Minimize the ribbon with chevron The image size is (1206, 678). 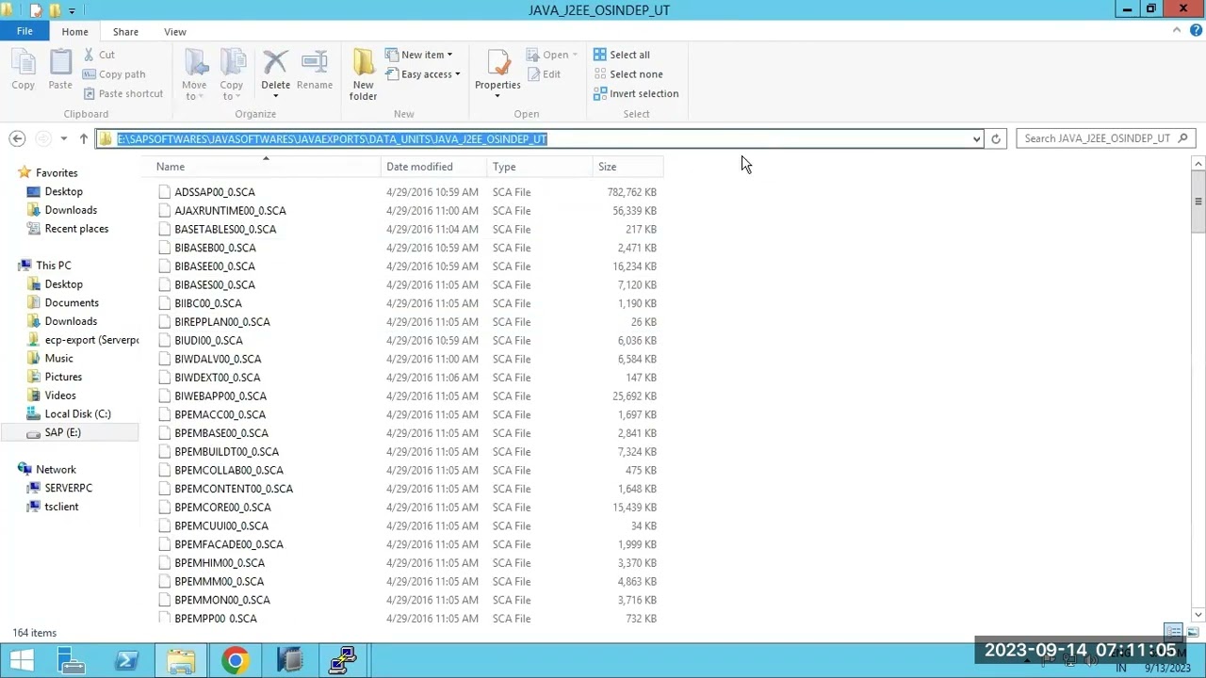[1176, 31]
